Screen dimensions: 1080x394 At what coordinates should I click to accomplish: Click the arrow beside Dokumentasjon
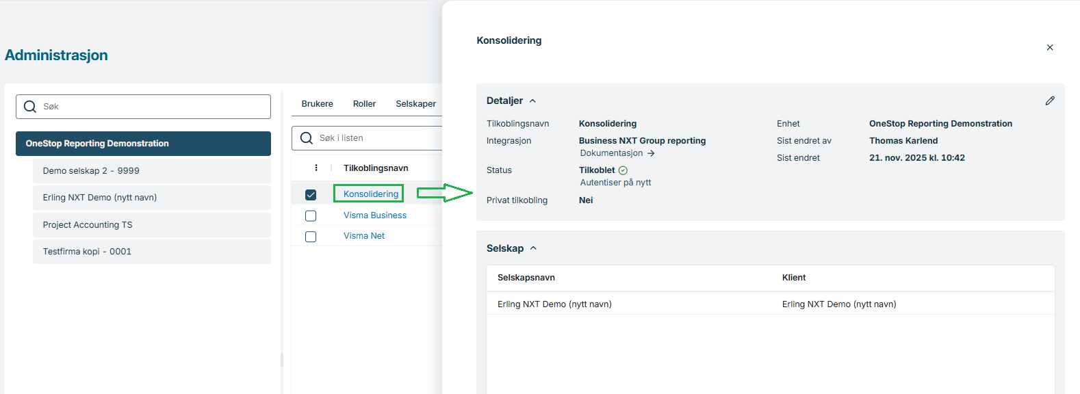(651, 153)
